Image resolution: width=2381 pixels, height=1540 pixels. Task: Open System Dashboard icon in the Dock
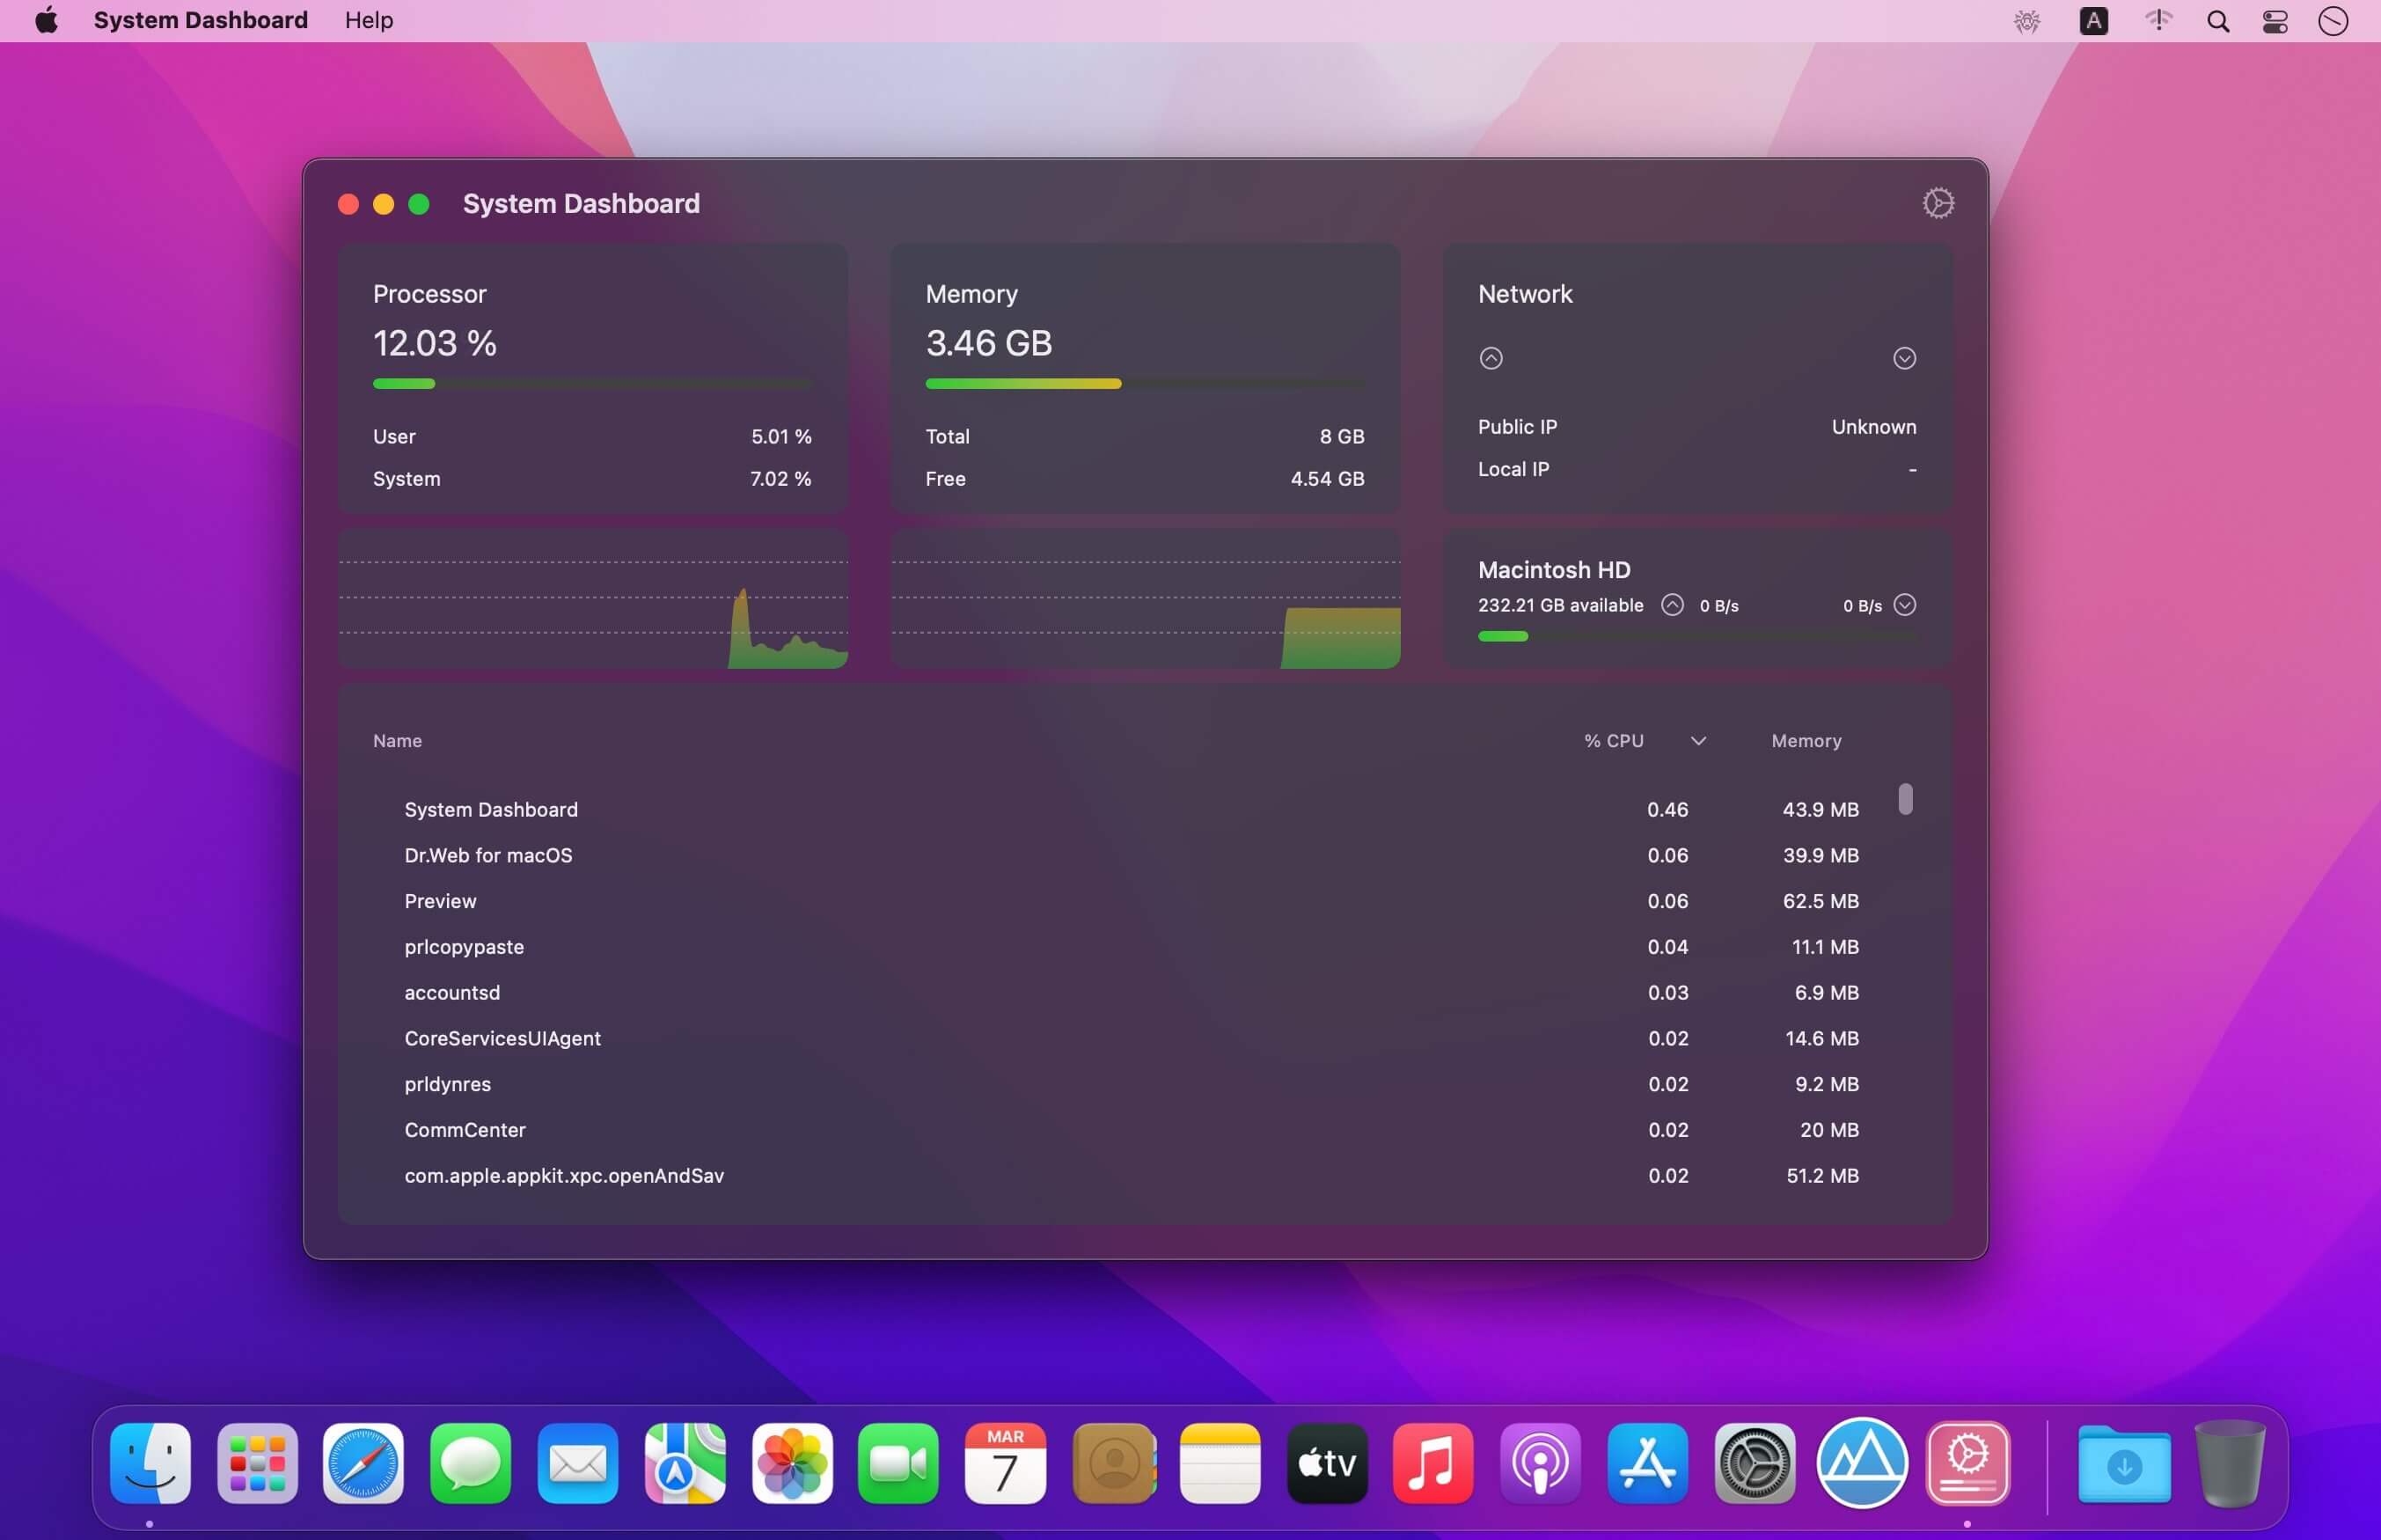pos(1967,1463)
